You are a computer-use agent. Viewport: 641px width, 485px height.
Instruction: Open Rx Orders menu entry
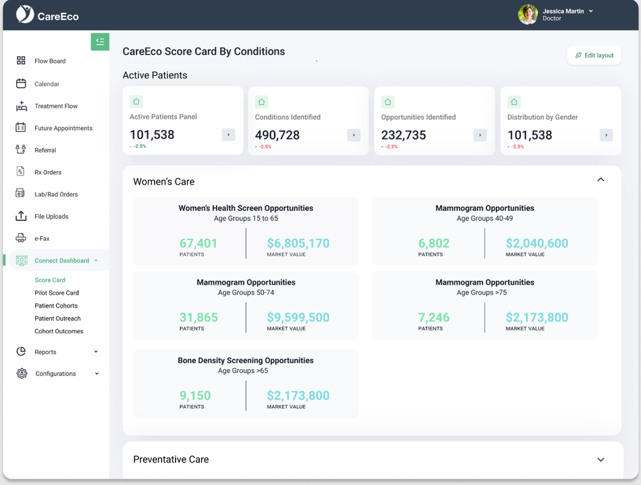(48, 172)
